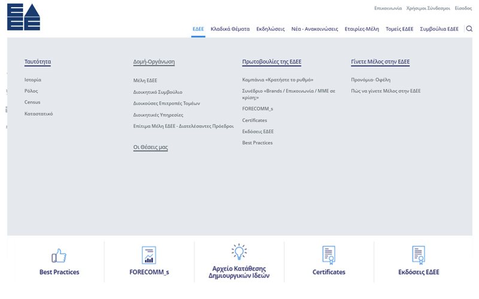Open the Τομείς ΕΔΕΕ menu
479x299 pixels.
click(x=399, y=29)
